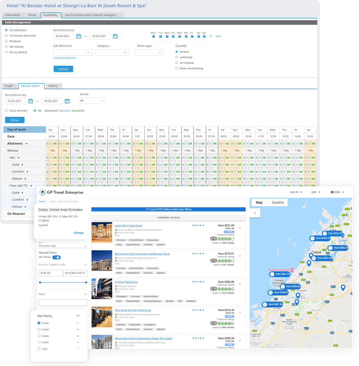
Task: Enable allow overbooking checkbox
Action: coord(177,69)
